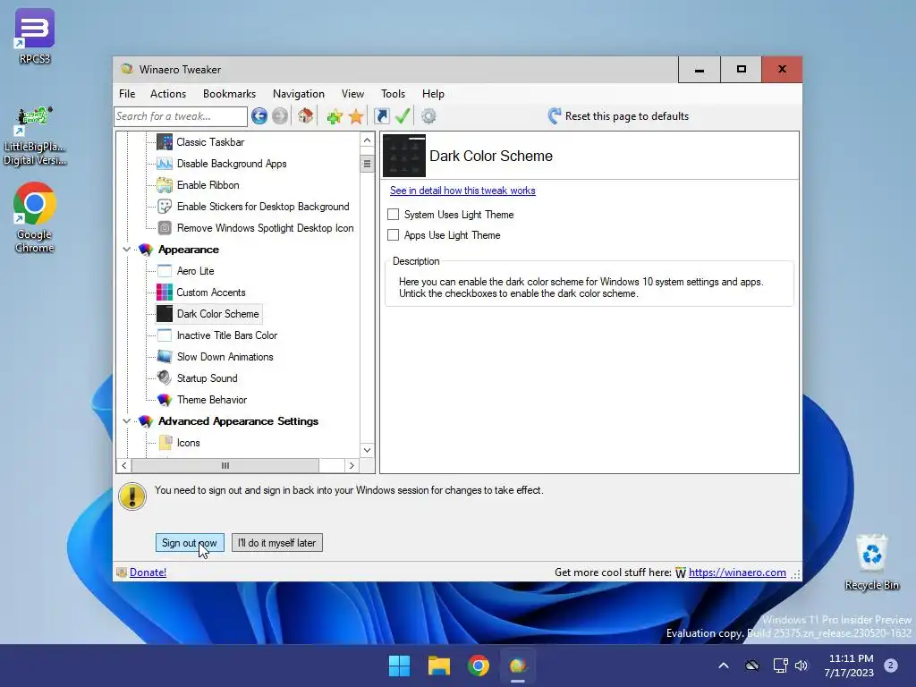This screenshot has height=687, width=916.
Task: Open the RPCS3 desktop shortcut
Action: click(35, 36)
